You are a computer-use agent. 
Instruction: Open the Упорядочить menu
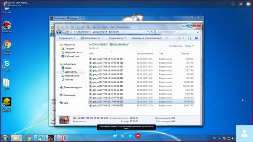(x=67, y=38)
